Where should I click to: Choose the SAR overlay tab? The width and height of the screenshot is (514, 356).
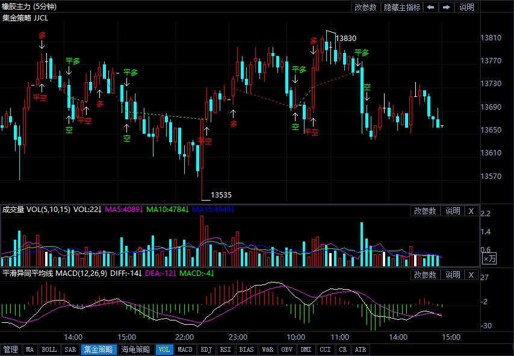(70, 349)
